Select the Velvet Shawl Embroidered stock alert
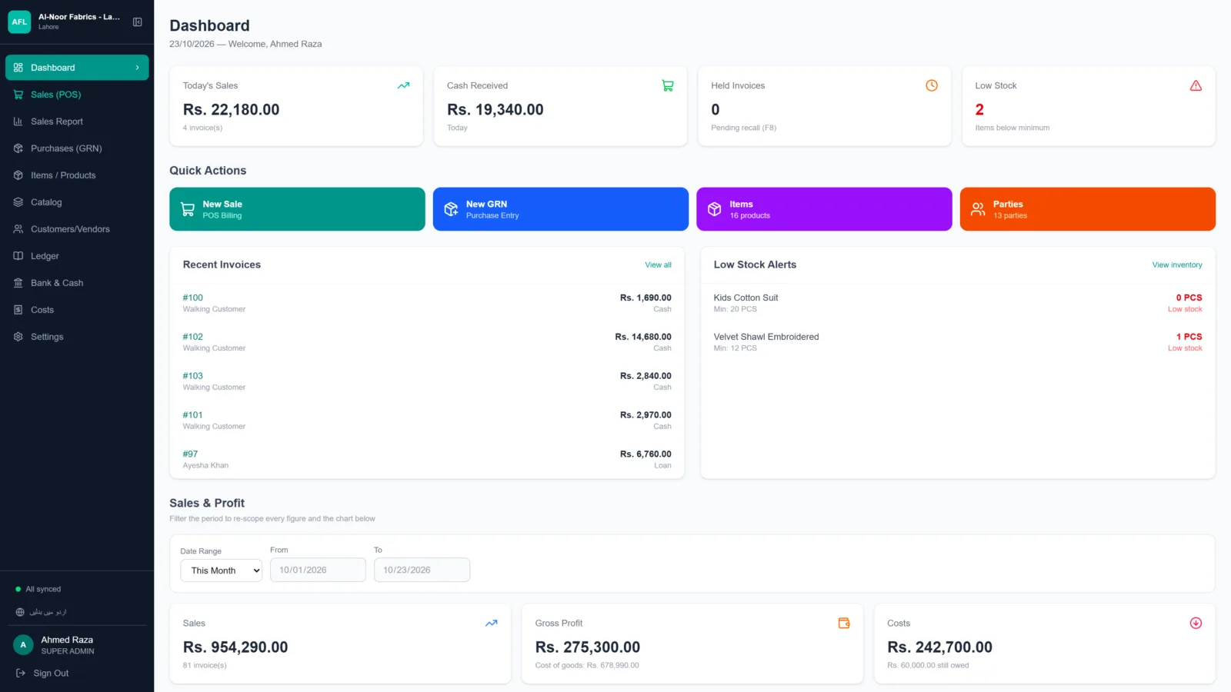The height and width of the screenshot is (692, 1231). 958,342
